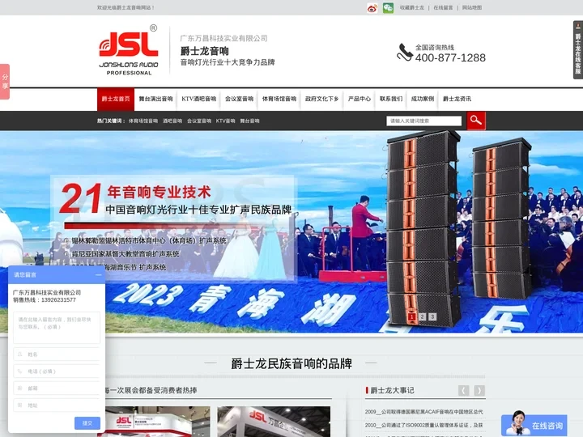This screenshot has height=437, width=583.
Task: Open 爵士龙在线客服 side panel
Action: coord(578,50)
